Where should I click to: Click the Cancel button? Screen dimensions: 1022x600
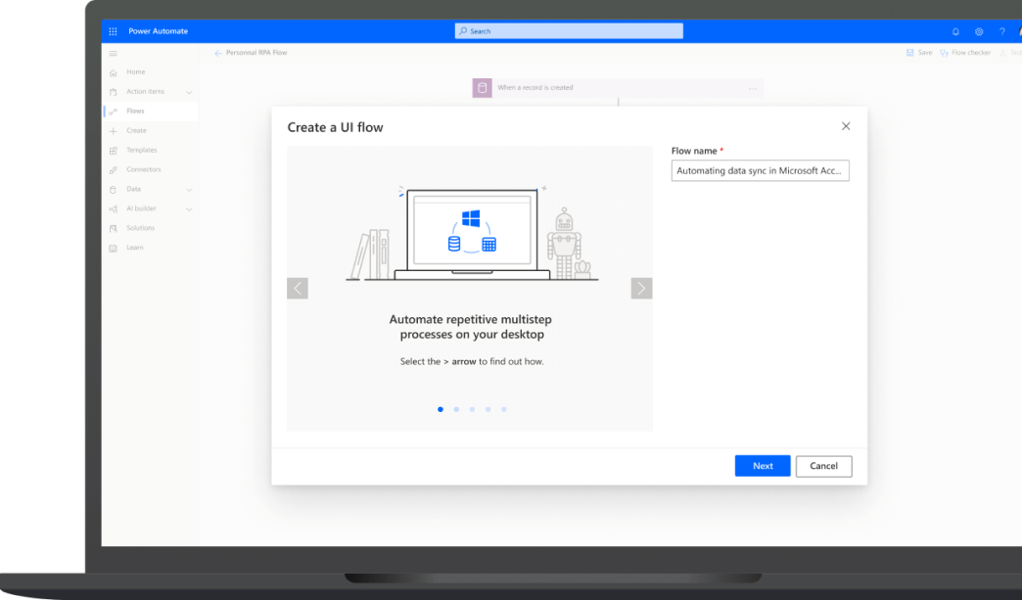(x=824, y=466)
